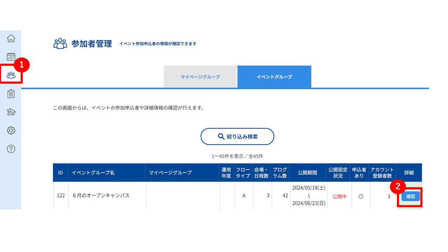Open the participant management people icon
Image resolution: width=448 pixels, height=252 pixels.
(x=11, y=75)
